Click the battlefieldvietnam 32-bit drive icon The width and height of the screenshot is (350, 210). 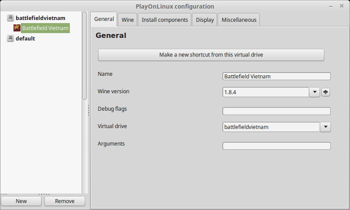10,18
